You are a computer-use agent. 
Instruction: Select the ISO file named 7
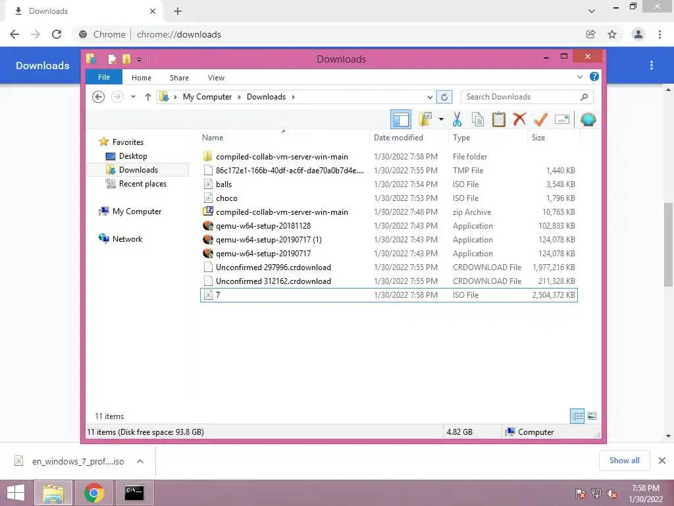click(x=388, y=295)
